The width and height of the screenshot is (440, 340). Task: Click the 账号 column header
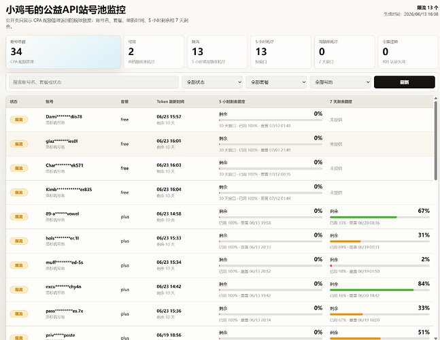click(x=50, y=101)
